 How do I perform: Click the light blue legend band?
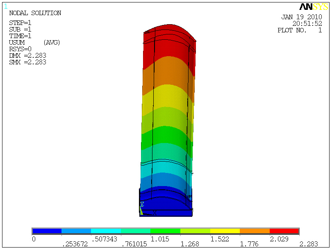pos(76,231)
